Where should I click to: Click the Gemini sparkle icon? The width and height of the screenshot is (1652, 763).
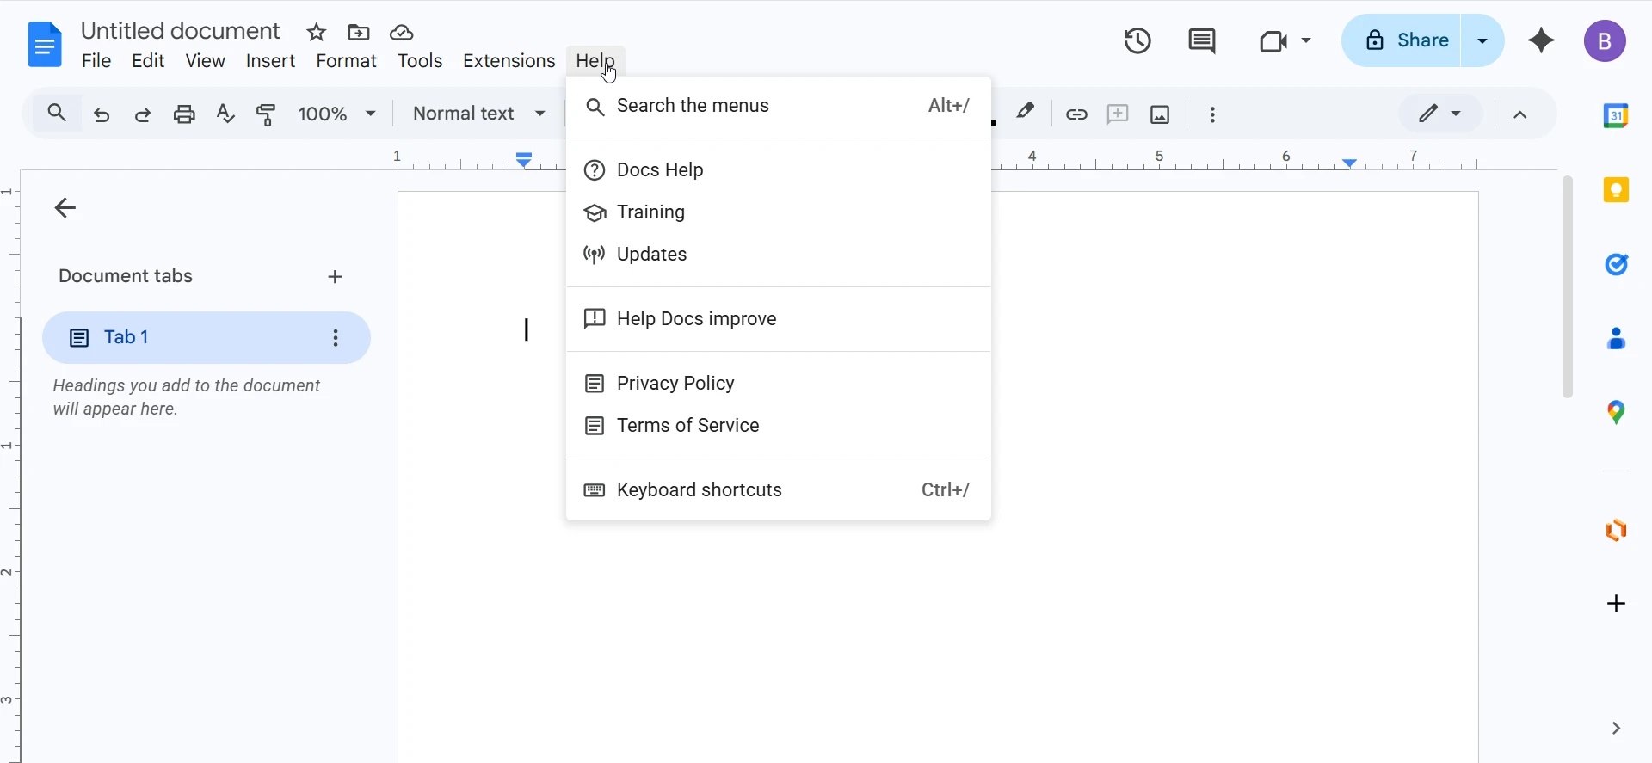1541,40
